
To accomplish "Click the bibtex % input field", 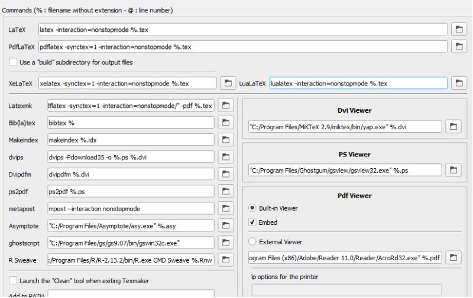I will (x=131, y=123).
